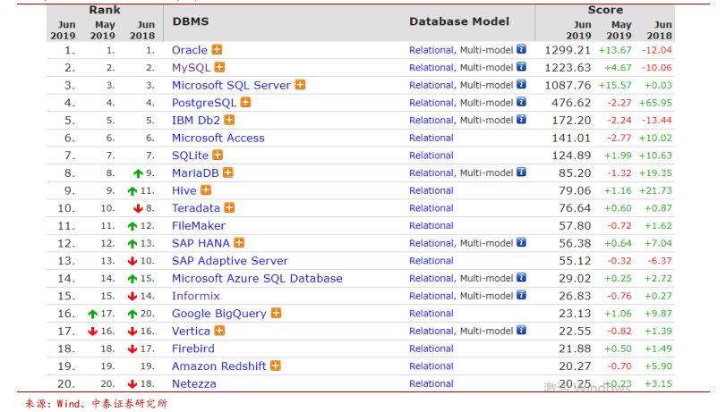This screenshot has width=726, height=412.
Task: Open the Oracle DBMS link
Action: [x=190, y=50]
